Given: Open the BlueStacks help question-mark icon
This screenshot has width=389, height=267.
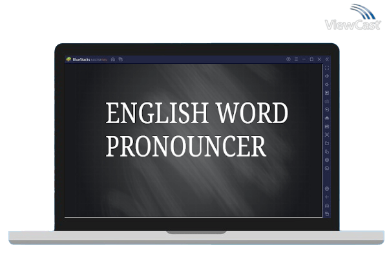Looking at the screenshot, I should pos(288,59).
